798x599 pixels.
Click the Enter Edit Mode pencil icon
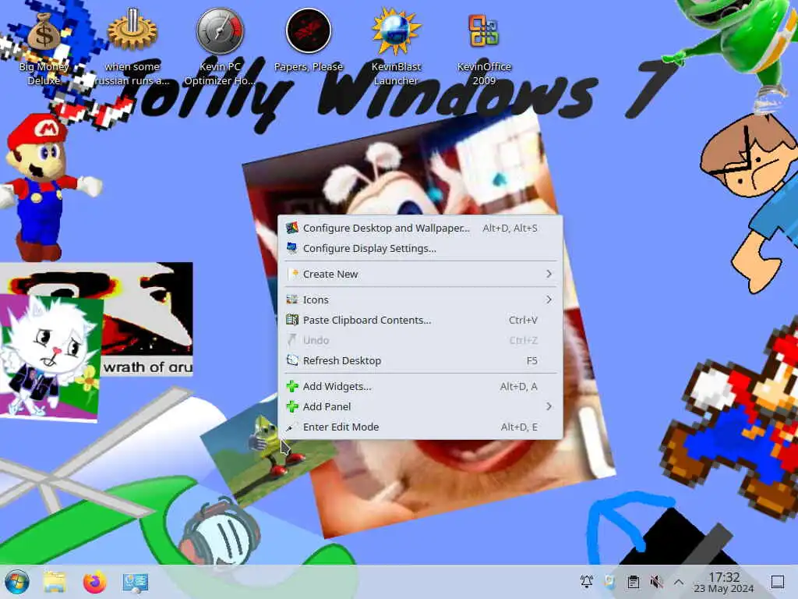pyautogui.click(x=292, y=427)
